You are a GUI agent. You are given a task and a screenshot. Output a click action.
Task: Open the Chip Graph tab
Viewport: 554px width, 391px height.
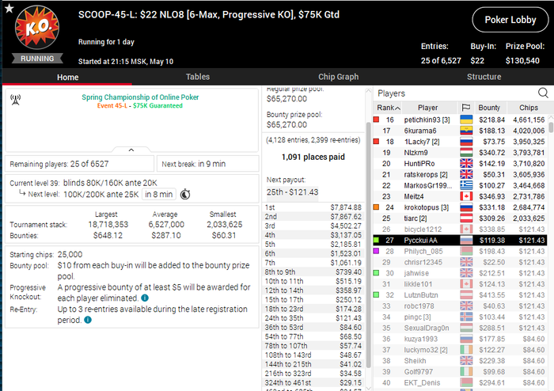[338, 77]
